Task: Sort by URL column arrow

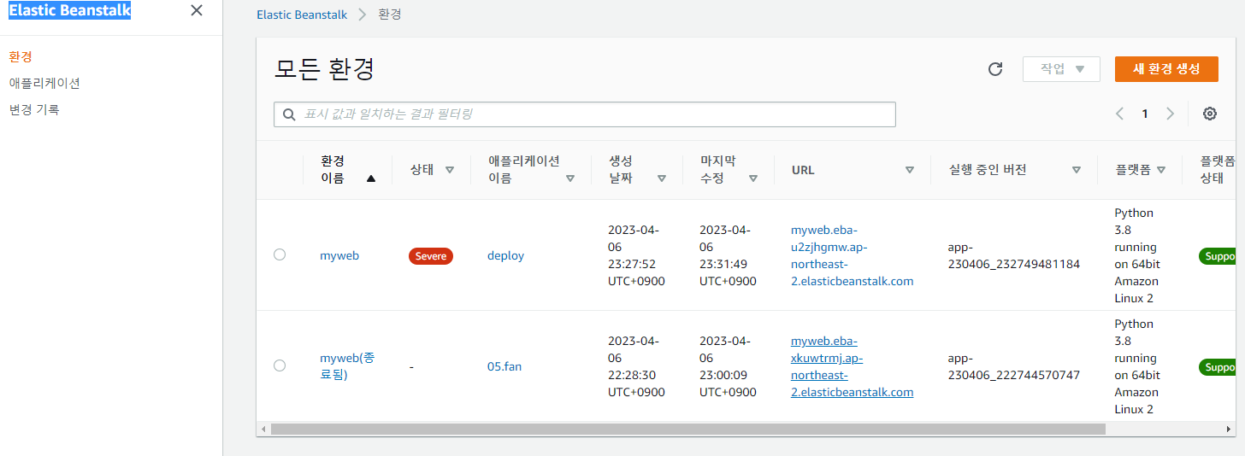Action: (x=910, y=170)
